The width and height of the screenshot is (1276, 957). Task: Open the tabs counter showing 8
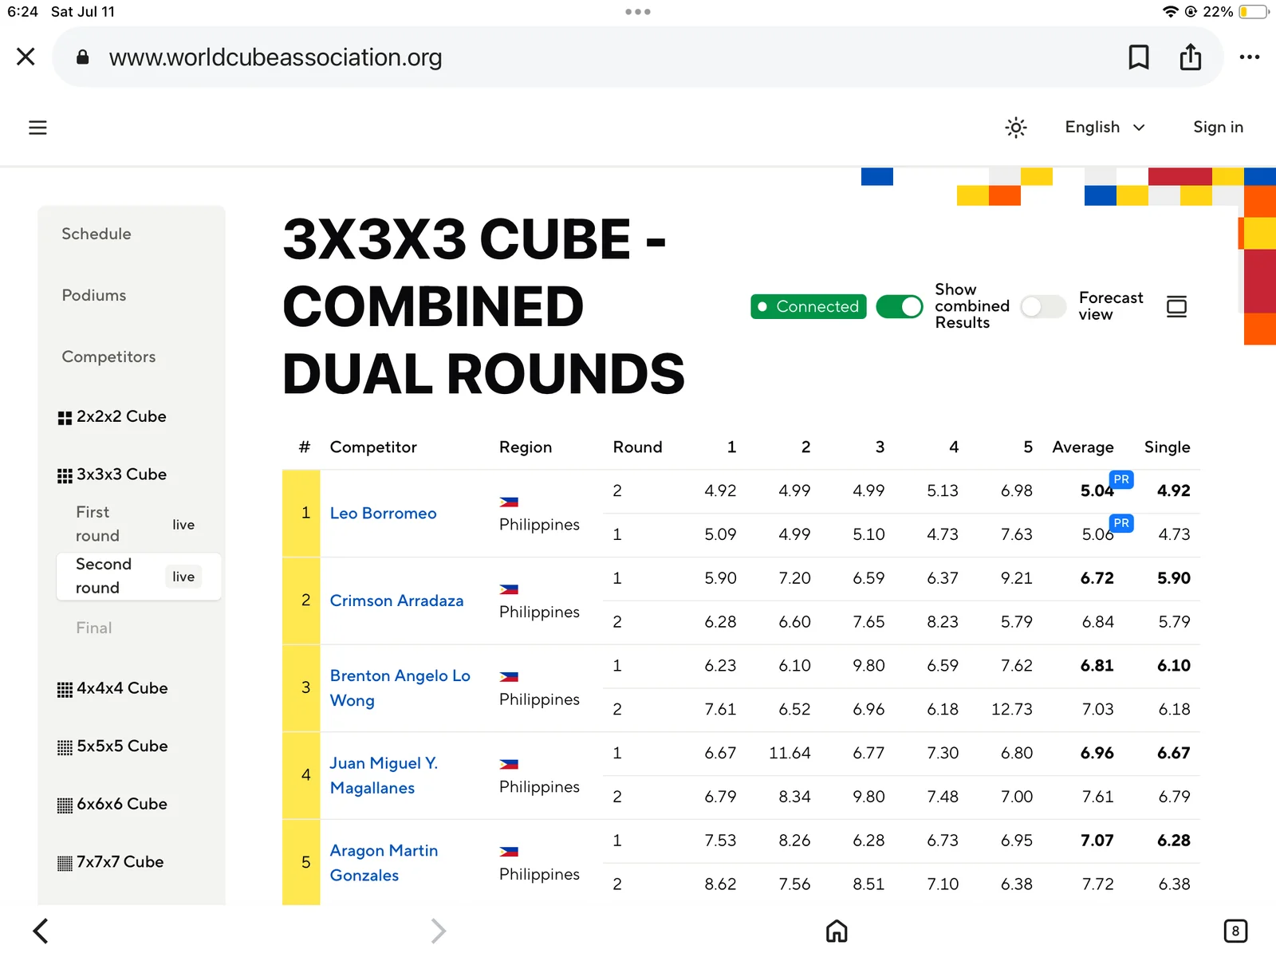[1235, 931]
